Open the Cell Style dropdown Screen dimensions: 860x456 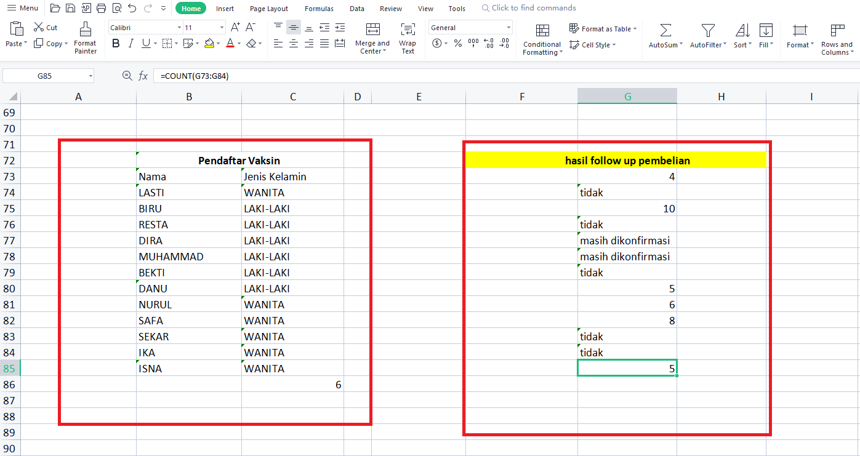(614, 45)
